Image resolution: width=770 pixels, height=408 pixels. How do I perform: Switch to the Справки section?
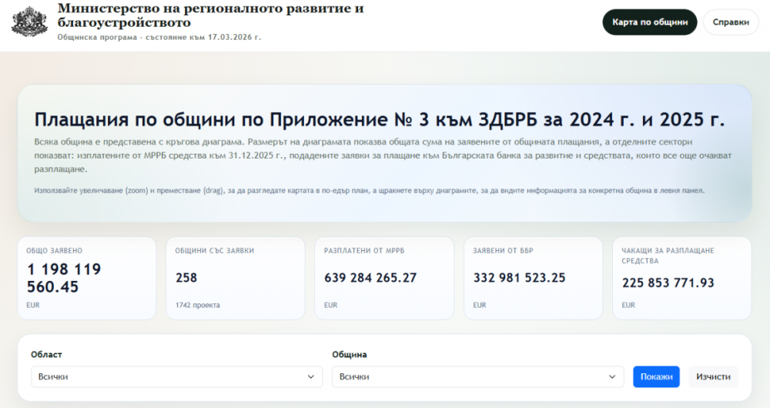coord(731,22)
